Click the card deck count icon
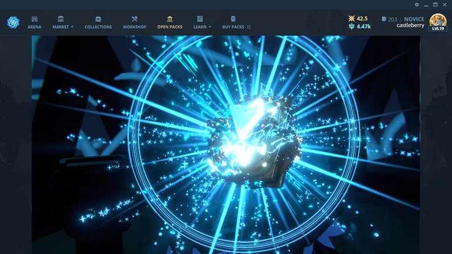452x254 pixels. point(384,19)
